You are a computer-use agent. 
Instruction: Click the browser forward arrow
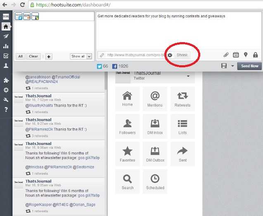pos(13,5)
